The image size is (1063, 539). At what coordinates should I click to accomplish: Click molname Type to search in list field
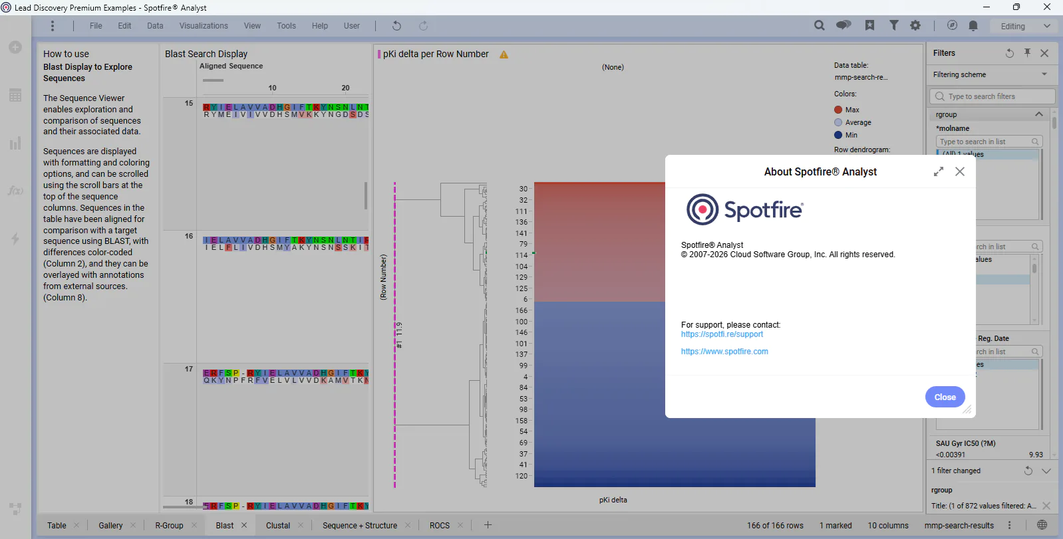[988, 142]
